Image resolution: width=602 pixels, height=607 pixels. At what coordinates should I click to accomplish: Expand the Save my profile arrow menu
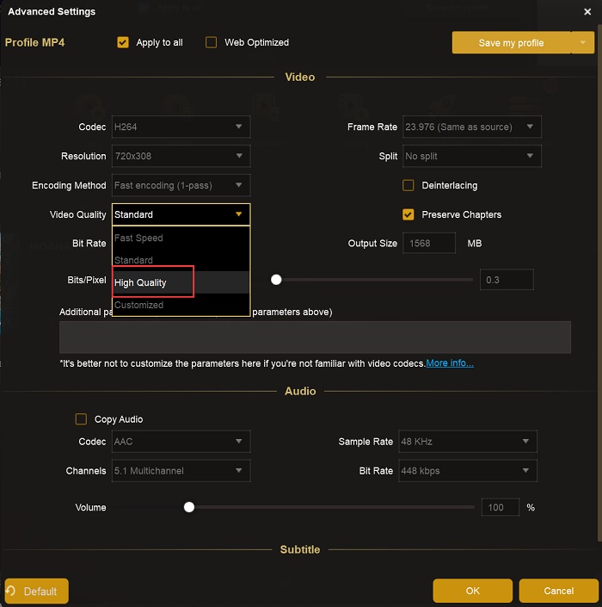[583, 42]
